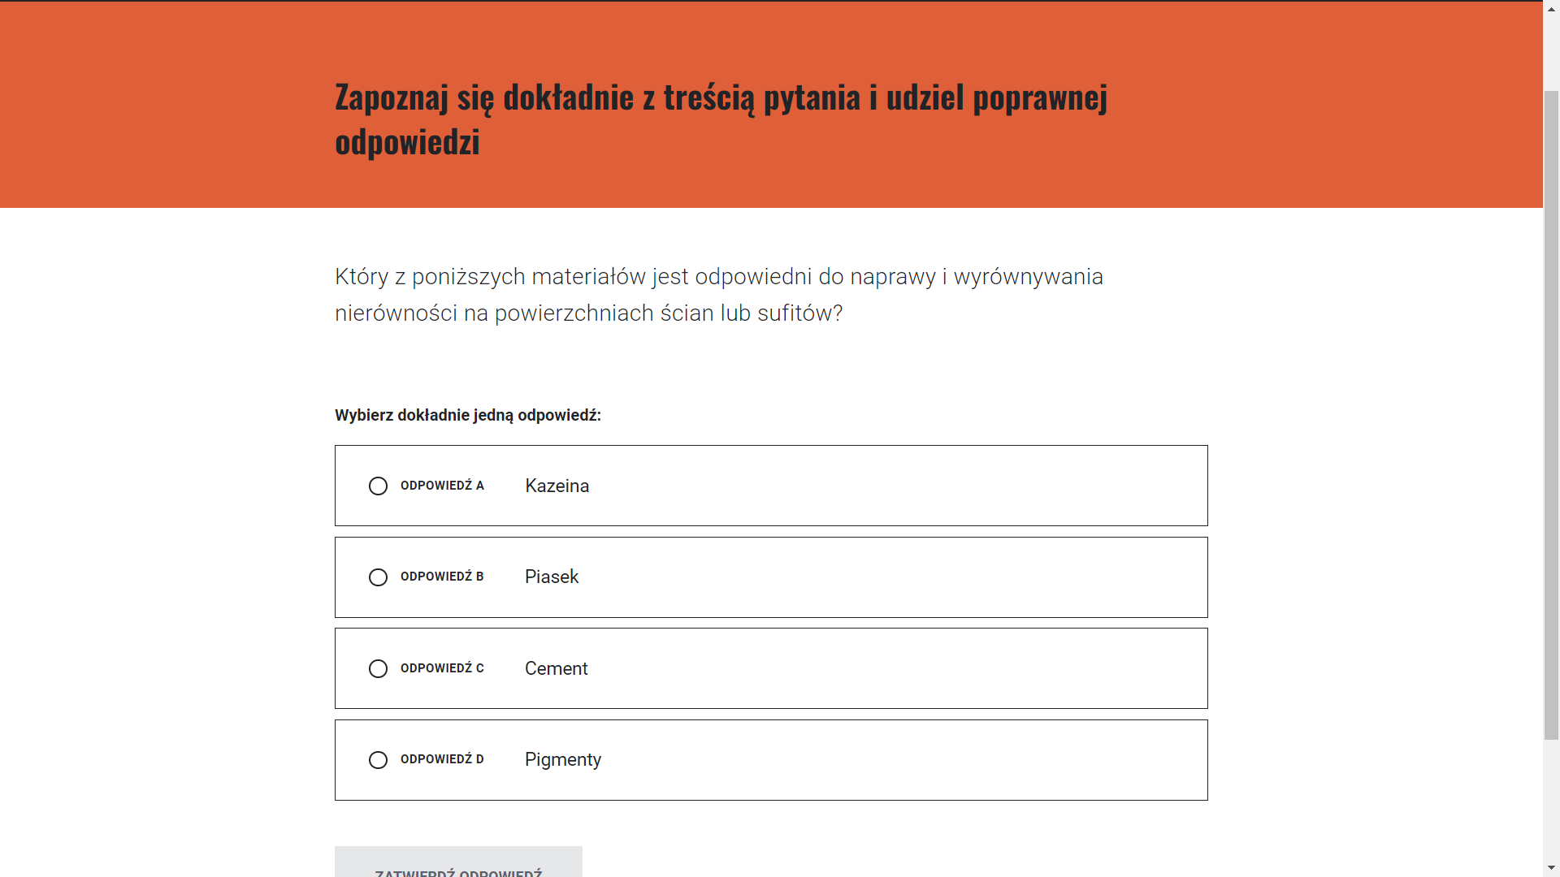
Task: Choose the answer Pigmenty
Action: click(x=562, y=760)
